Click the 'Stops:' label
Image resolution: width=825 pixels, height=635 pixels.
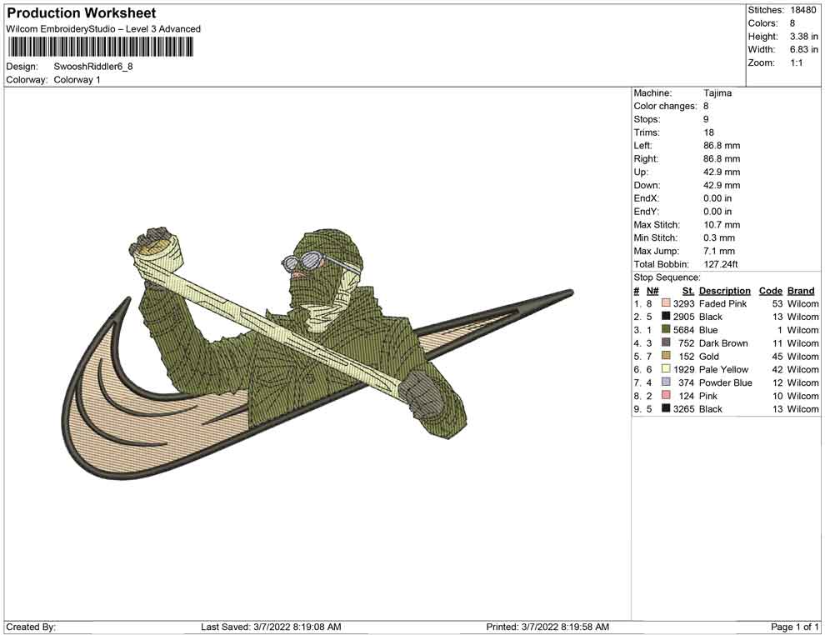(647, 119)
